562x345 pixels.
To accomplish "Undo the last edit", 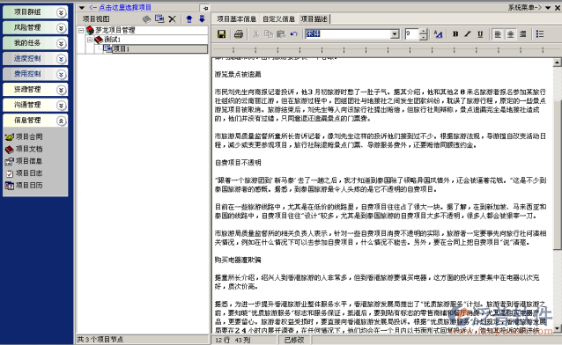I will [294, 34].
